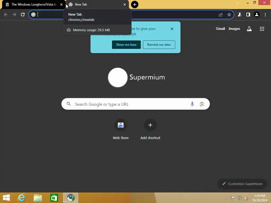Screen dimensions: 271x203
Task: Click Add shortcut tile
Action: tap(150, 130)
